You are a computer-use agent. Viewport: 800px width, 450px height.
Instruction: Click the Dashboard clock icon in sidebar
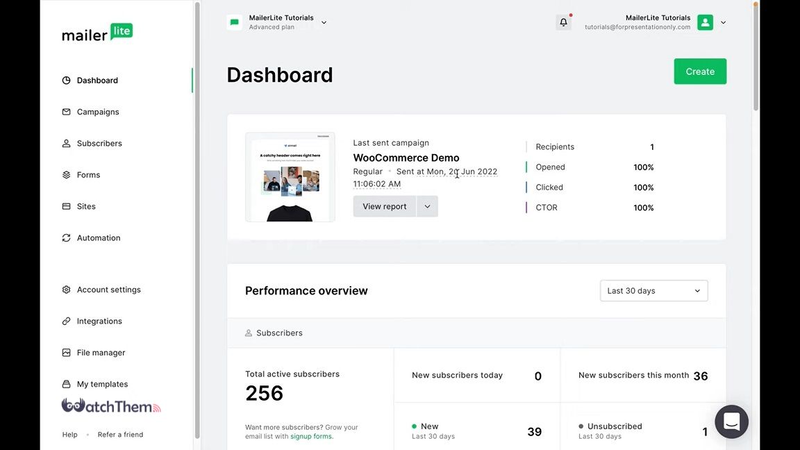pyautogui.click(x=67, y=80)
